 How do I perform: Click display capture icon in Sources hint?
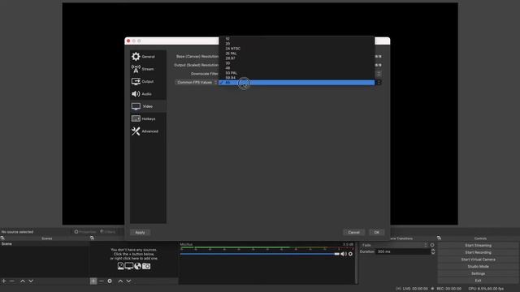coord(129,266)
